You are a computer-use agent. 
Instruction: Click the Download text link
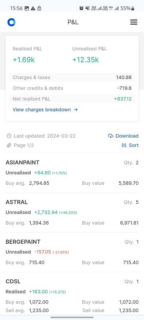coord(127,136)
